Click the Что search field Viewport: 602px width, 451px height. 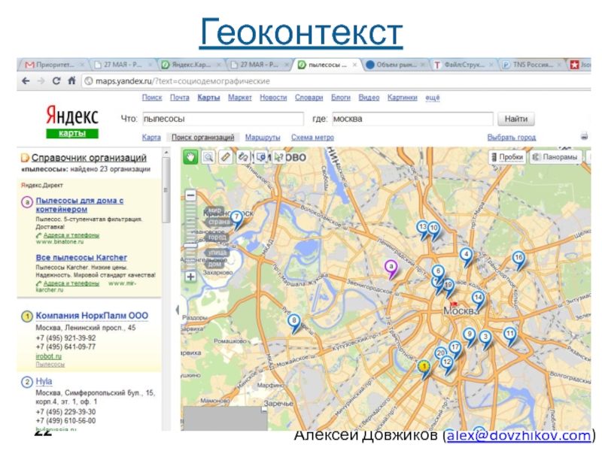tap(223, 119)
